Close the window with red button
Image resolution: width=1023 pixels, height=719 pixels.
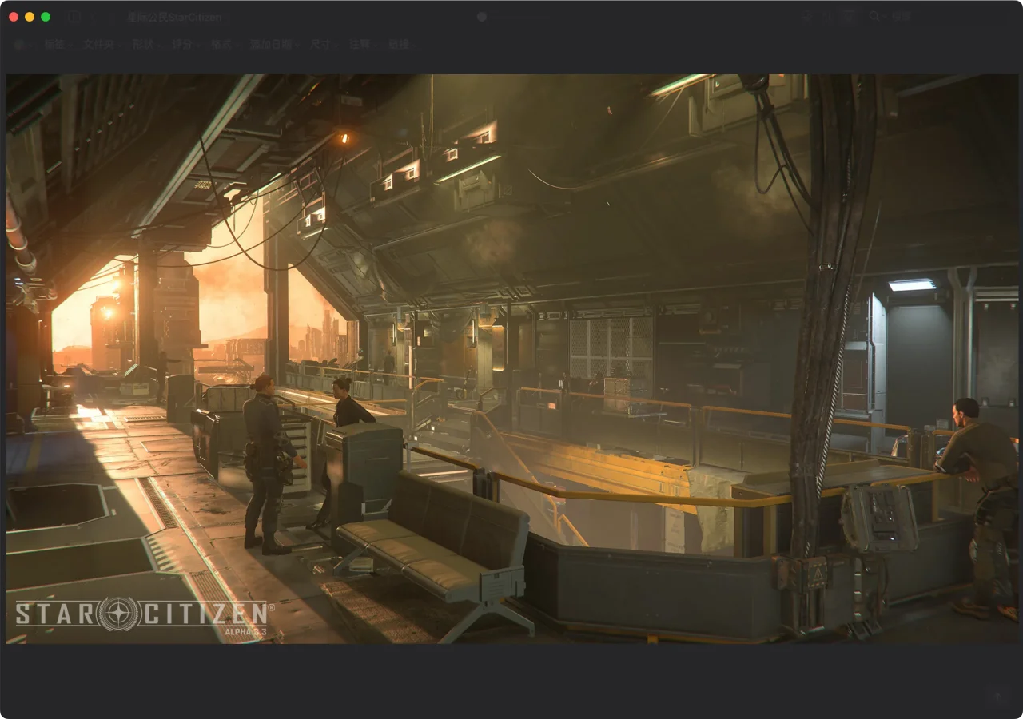[x=14, y=17]
